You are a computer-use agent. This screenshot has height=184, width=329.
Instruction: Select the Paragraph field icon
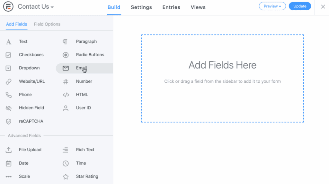pos(65,42)
